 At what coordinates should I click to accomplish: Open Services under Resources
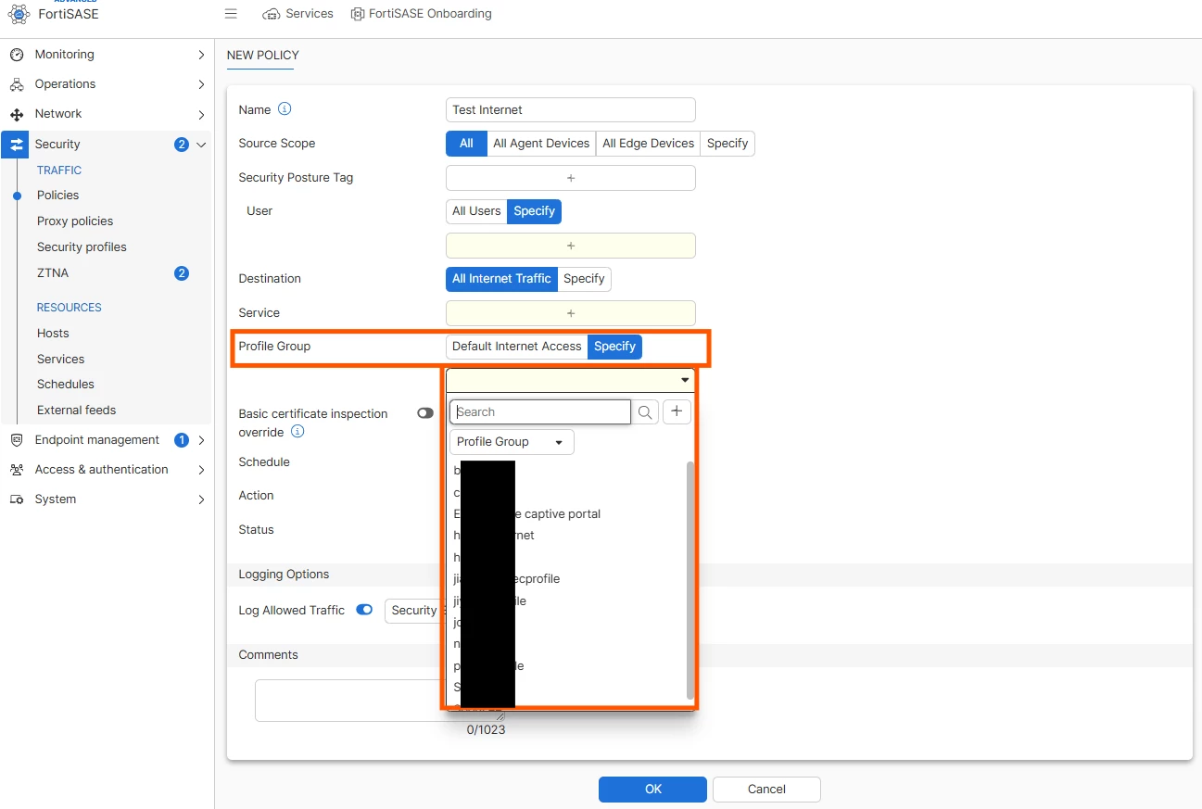click(60, 360)
